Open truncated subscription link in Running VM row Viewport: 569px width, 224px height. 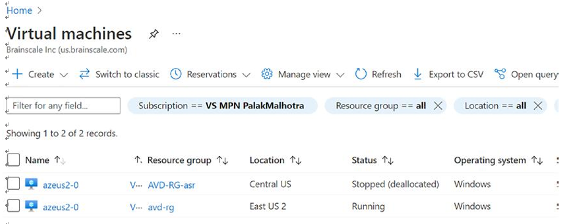pos(135,207)
